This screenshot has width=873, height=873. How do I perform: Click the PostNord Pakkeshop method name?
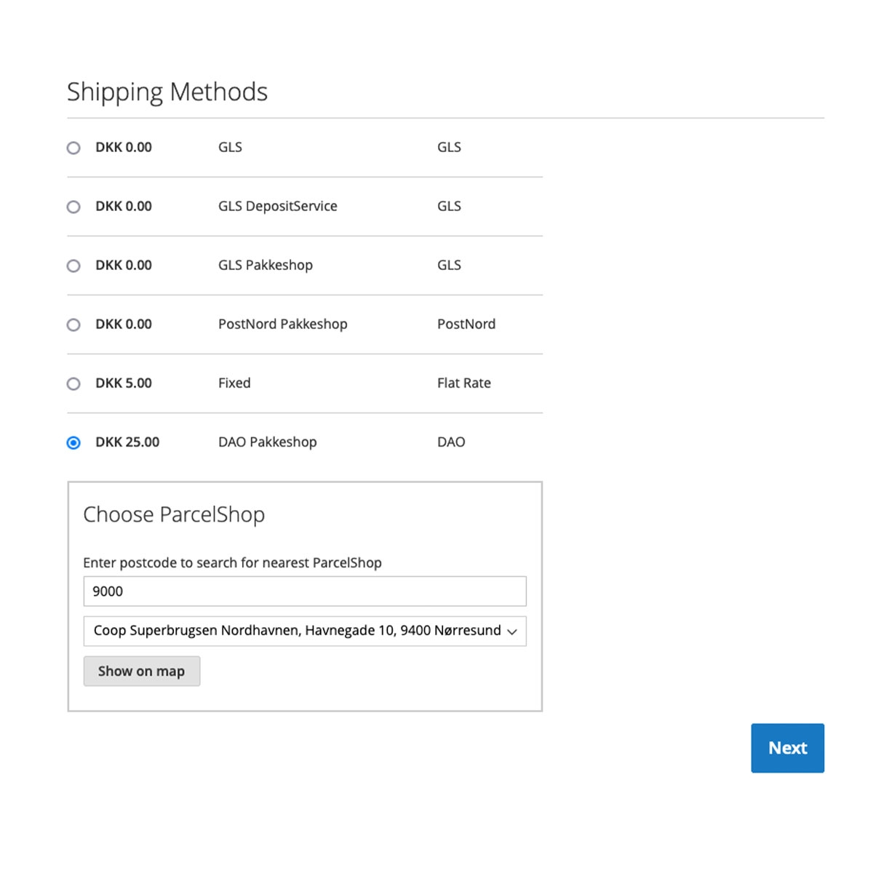tap(282, 324)
